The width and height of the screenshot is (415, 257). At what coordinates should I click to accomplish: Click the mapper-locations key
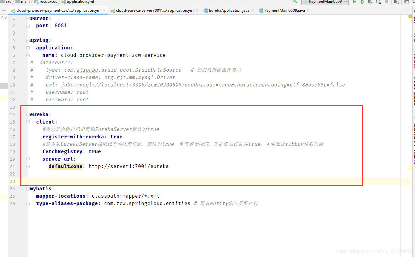point(61,196)
